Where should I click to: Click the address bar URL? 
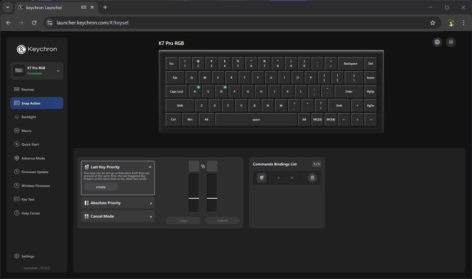pyautogui.click(x=93, y=23)
